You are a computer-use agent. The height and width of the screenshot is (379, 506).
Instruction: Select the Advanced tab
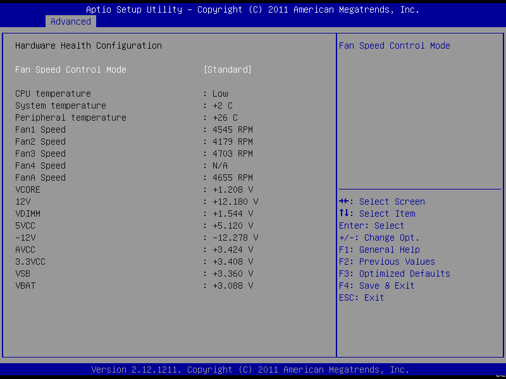pos(71,21)
